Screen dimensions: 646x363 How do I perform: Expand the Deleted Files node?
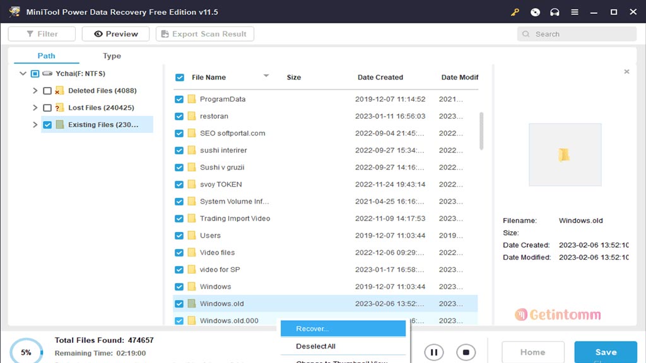tap(35, 91)
